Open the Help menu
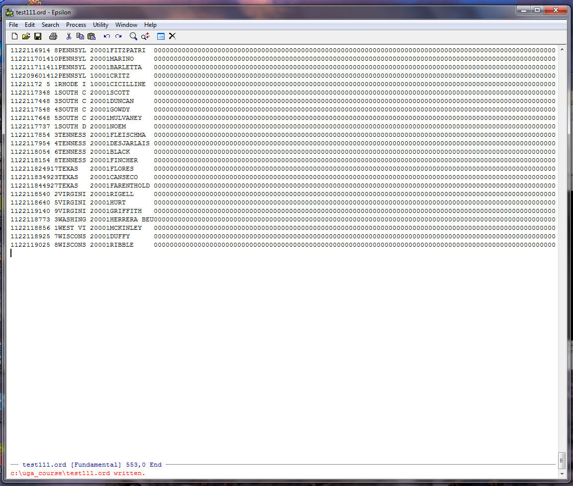The image size is (573, 486). [150, 25]
